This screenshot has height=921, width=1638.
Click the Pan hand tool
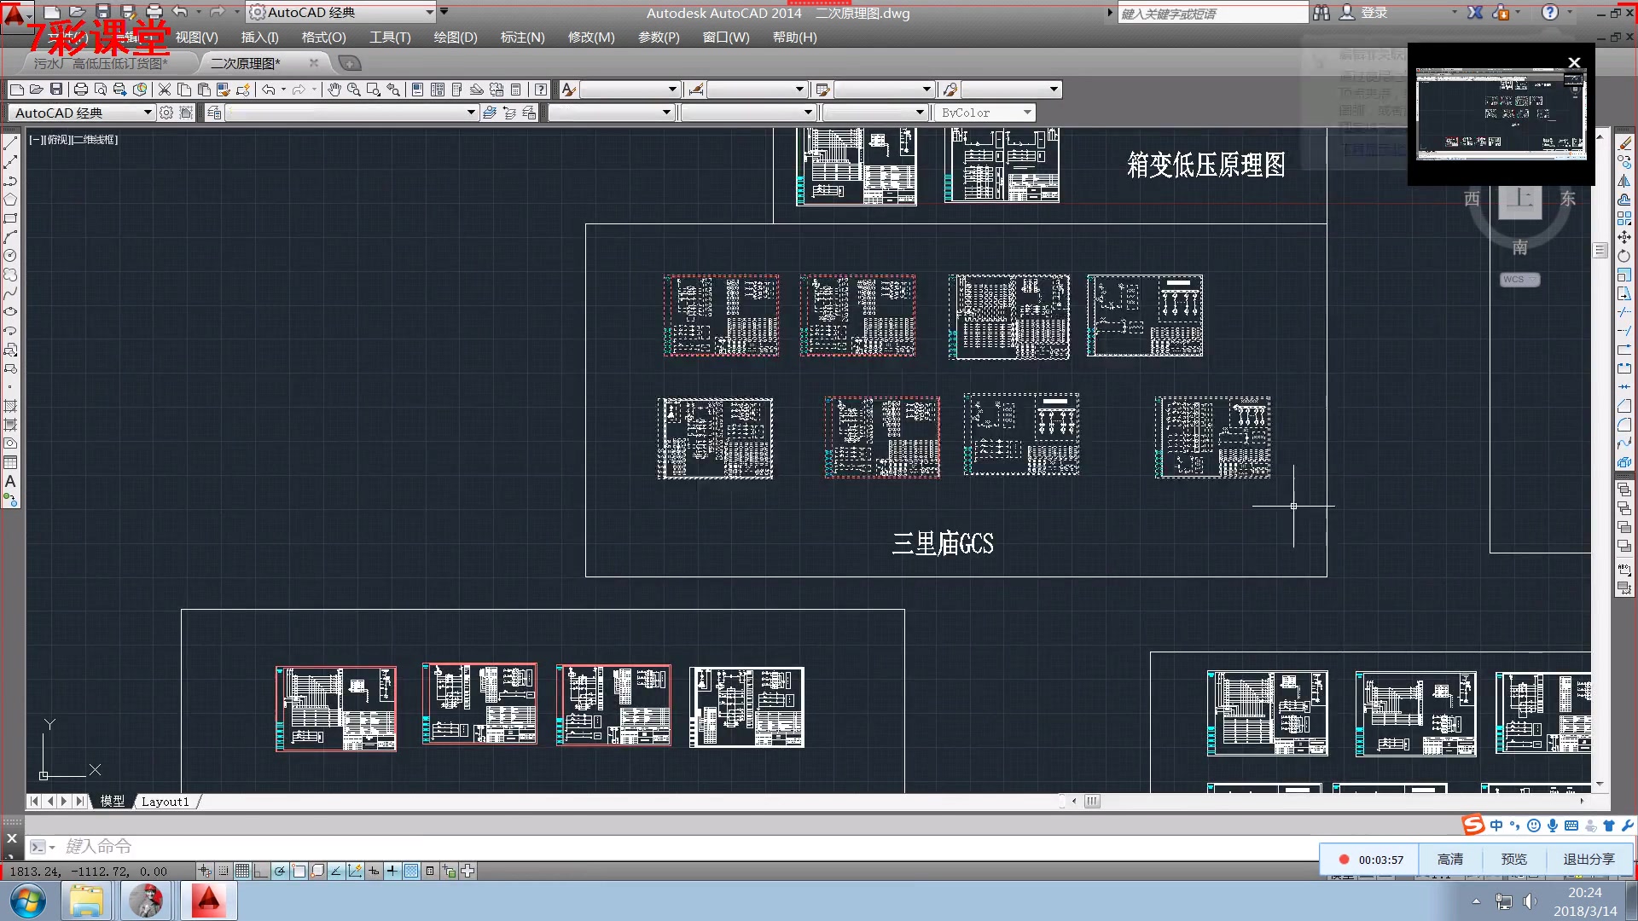pos(334,90)
